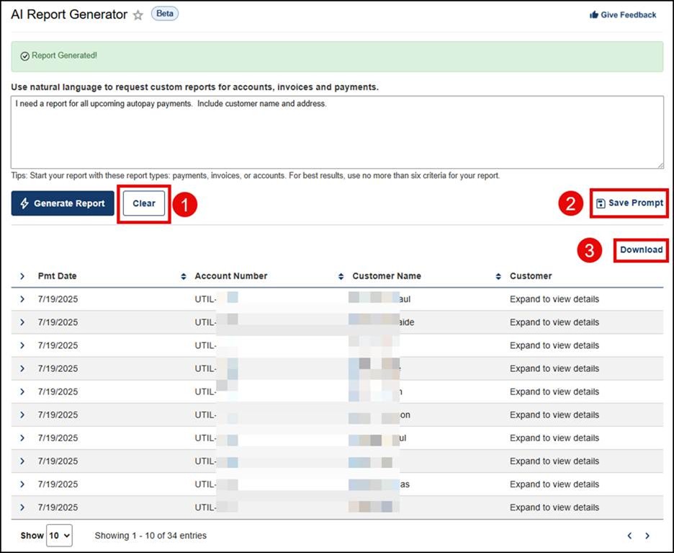674x553 pixels.
Task: Click the Give Feedback link
Action: click(x=623, y=15)
